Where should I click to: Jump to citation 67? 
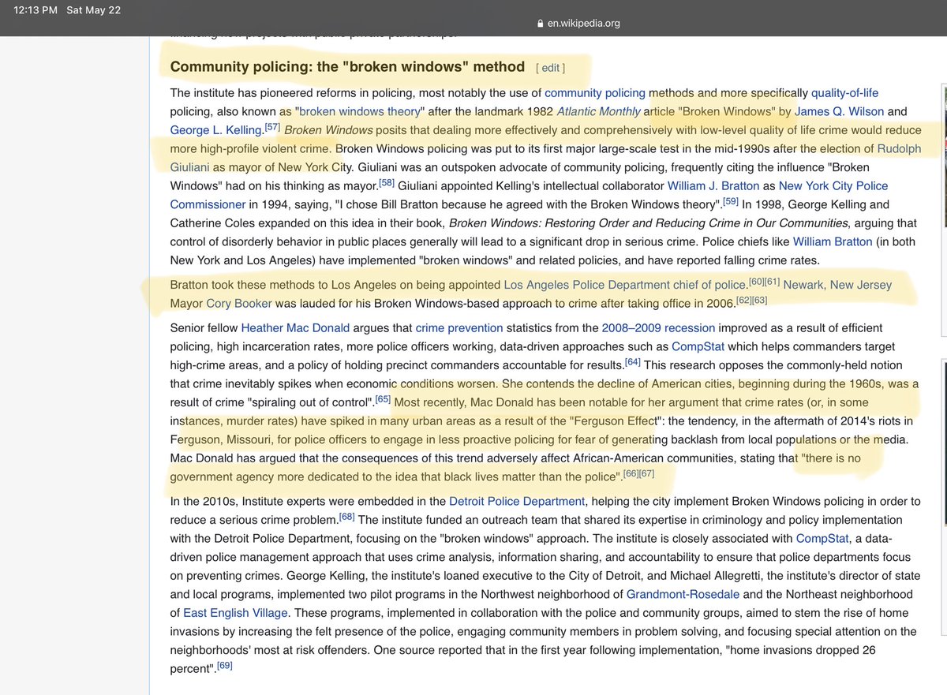647,473
